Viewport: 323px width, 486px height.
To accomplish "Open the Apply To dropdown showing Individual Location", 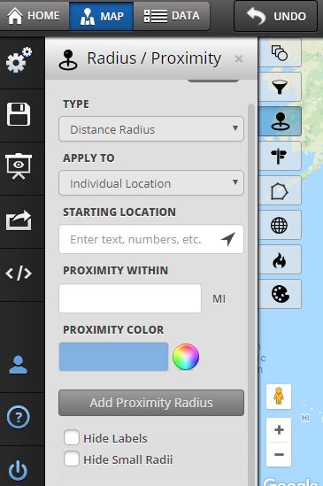I will click(151, 183).
